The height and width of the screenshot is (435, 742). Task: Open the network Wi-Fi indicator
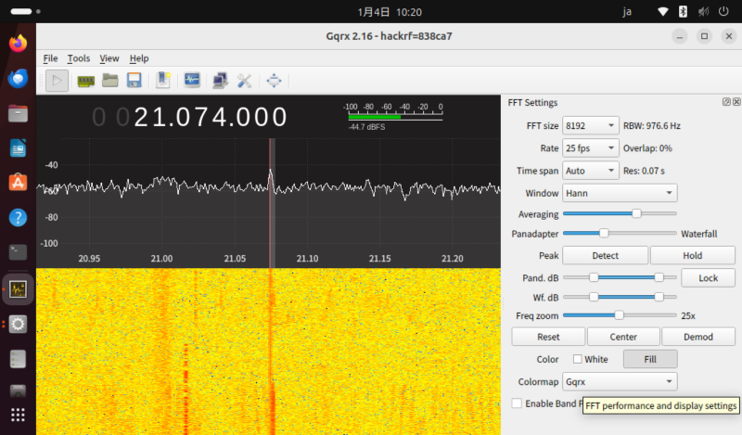(663, 11)
